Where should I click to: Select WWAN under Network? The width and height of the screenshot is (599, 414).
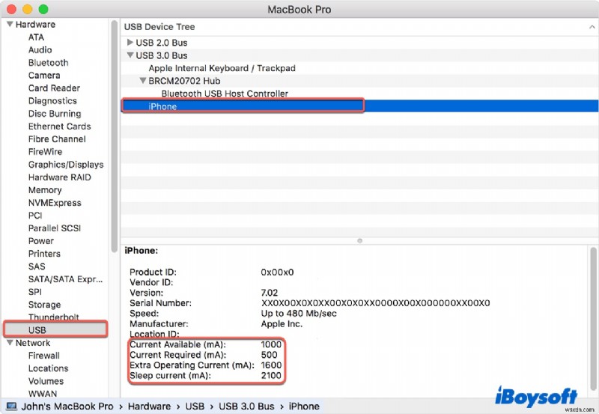click(x=43, y=393)
